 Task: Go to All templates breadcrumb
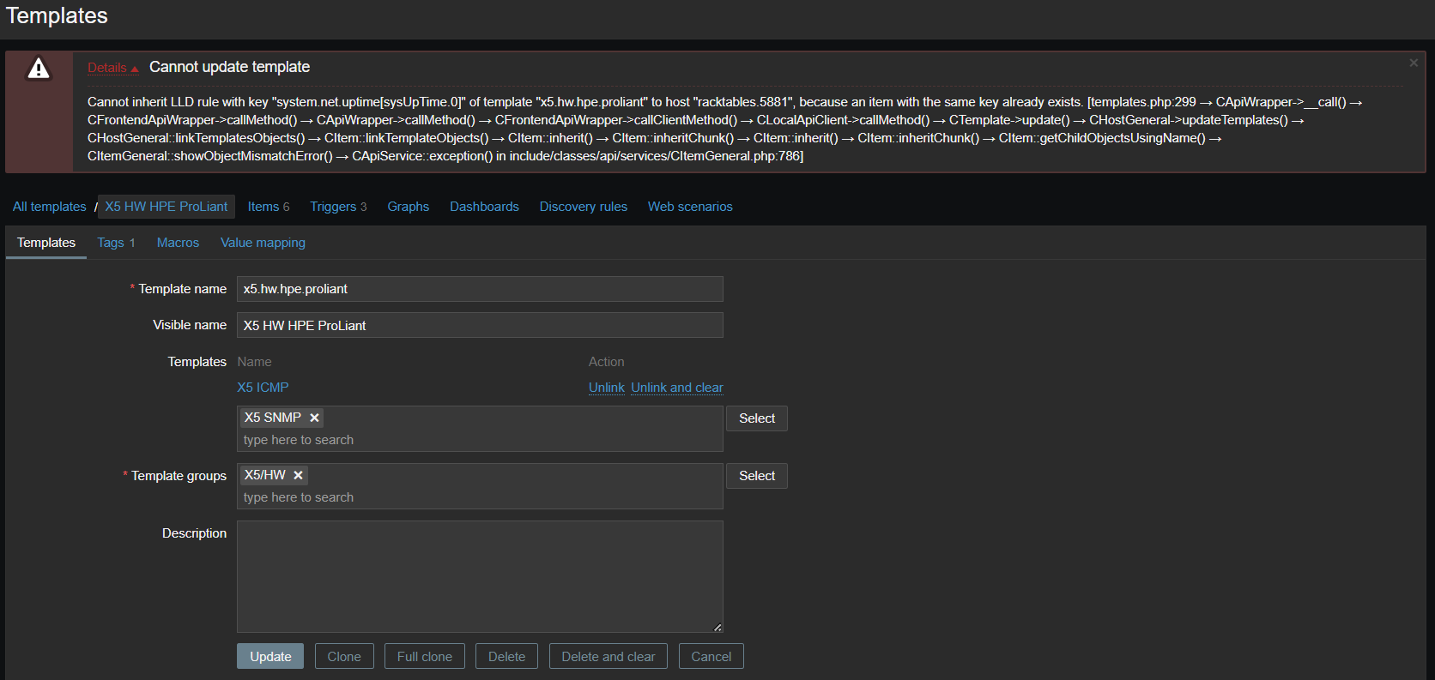click(49, 207)
